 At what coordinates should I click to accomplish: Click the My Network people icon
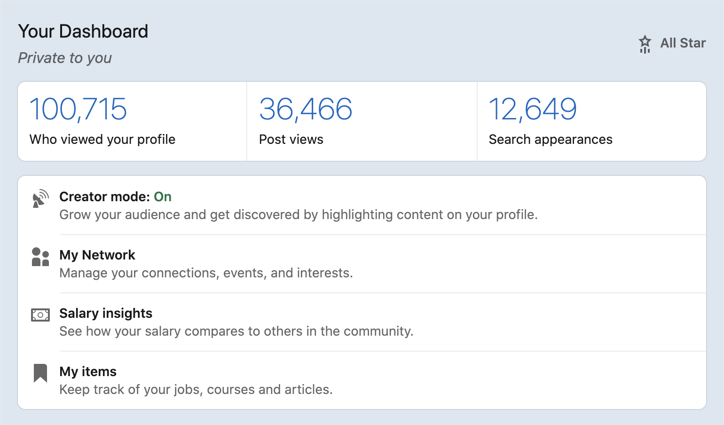[x=40, y=257]
